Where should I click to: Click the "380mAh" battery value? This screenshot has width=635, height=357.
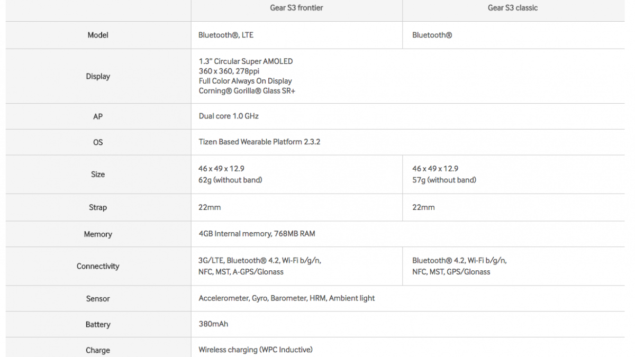(213, 324)
